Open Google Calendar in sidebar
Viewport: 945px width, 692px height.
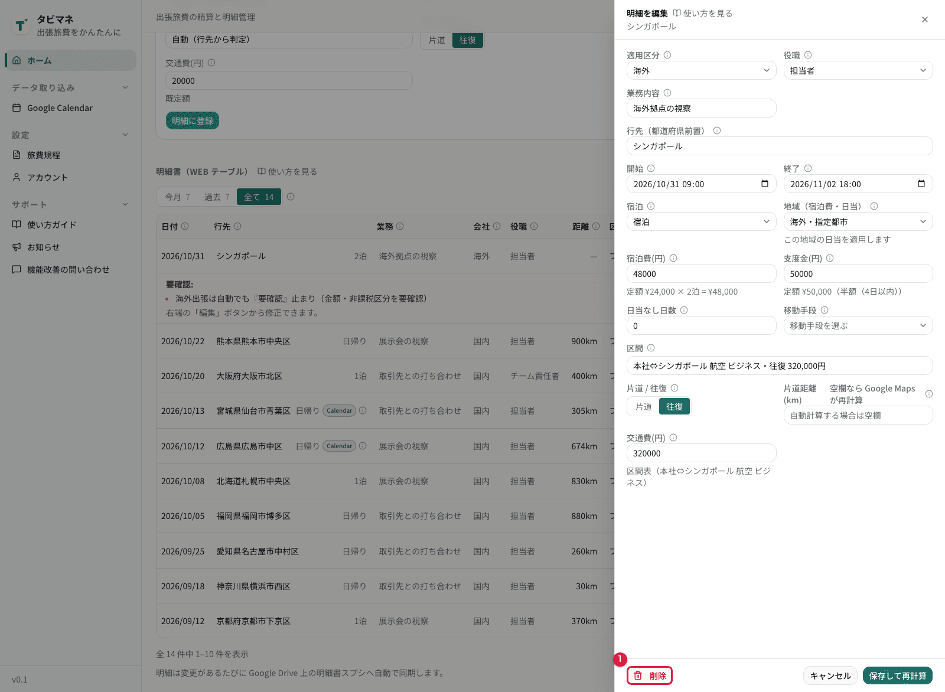tap(70, 108)
